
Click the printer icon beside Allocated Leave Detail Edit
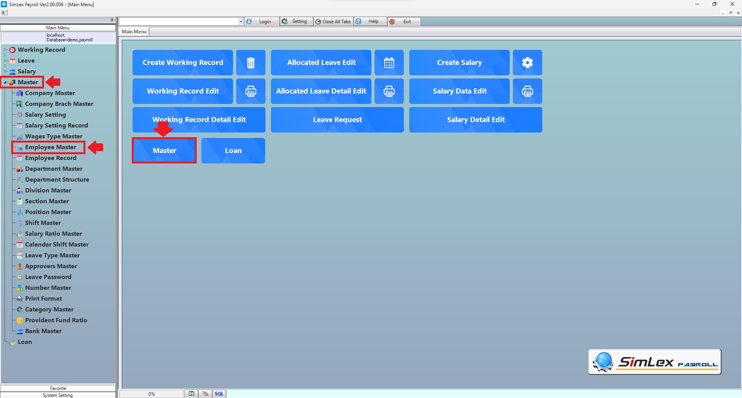389,91
